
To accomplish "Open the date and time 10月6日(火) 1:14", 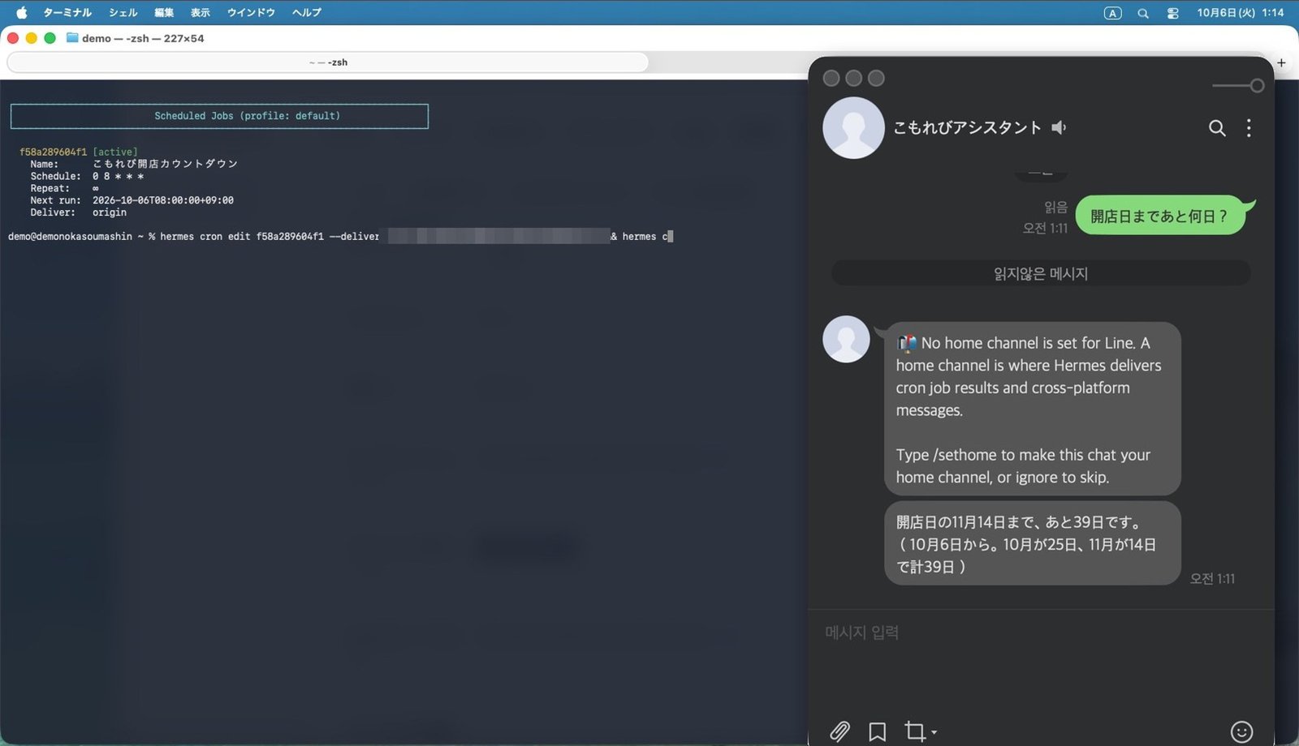I will pos(1240,12).
